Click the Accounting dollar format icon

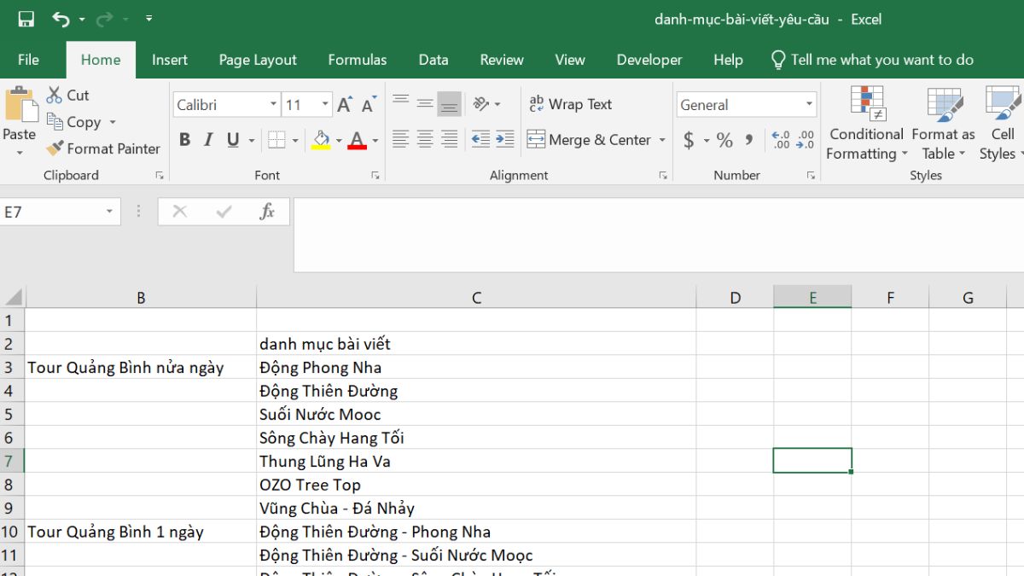coord(689,140)
